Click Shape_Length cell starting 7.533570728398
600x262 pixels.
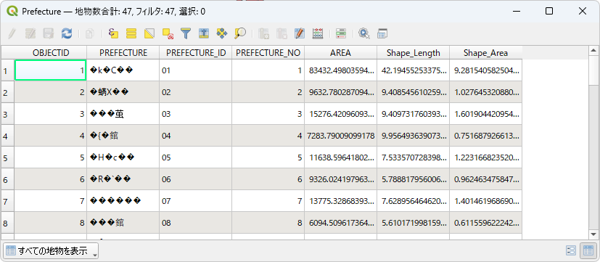[x=414, y=157]
